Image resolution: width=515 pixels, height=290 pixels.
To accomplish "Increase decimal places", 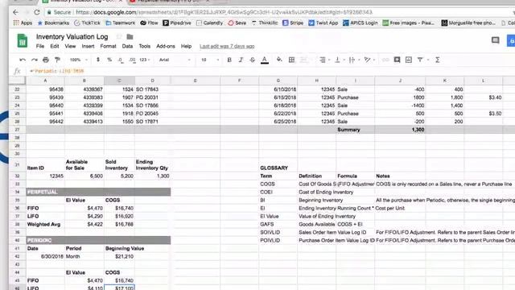I will [x=132, y=60].
